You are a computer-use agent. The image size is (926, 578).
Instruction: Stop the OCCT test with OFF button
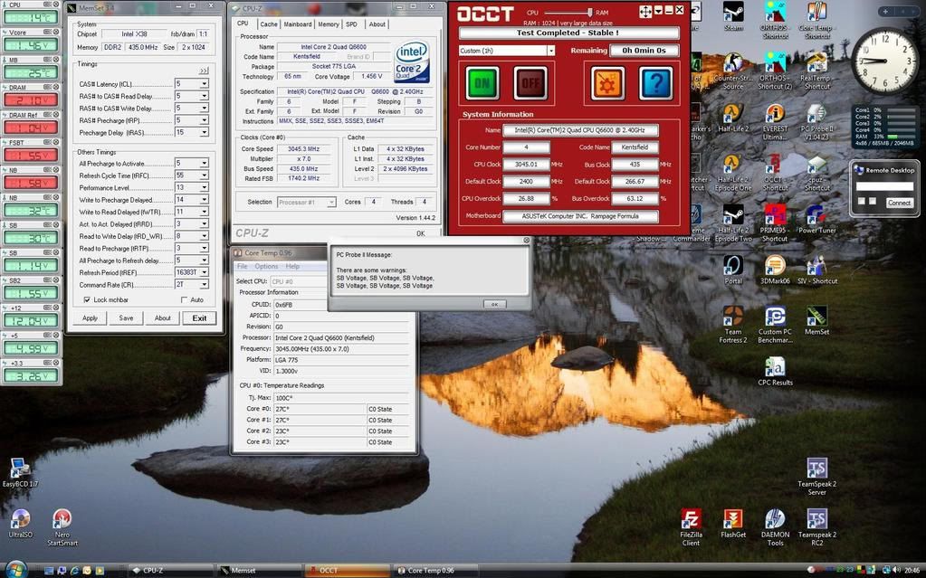coord(530,82)
